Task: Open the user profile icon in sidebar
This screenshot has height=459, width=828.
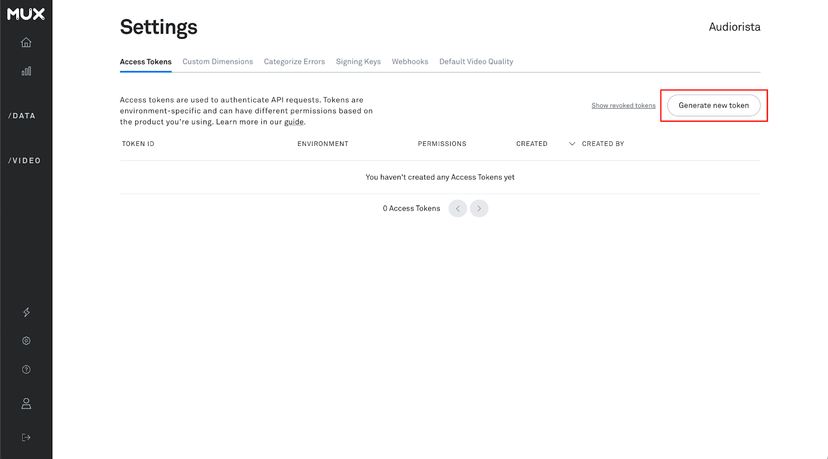Action: [x=26, y=404]
